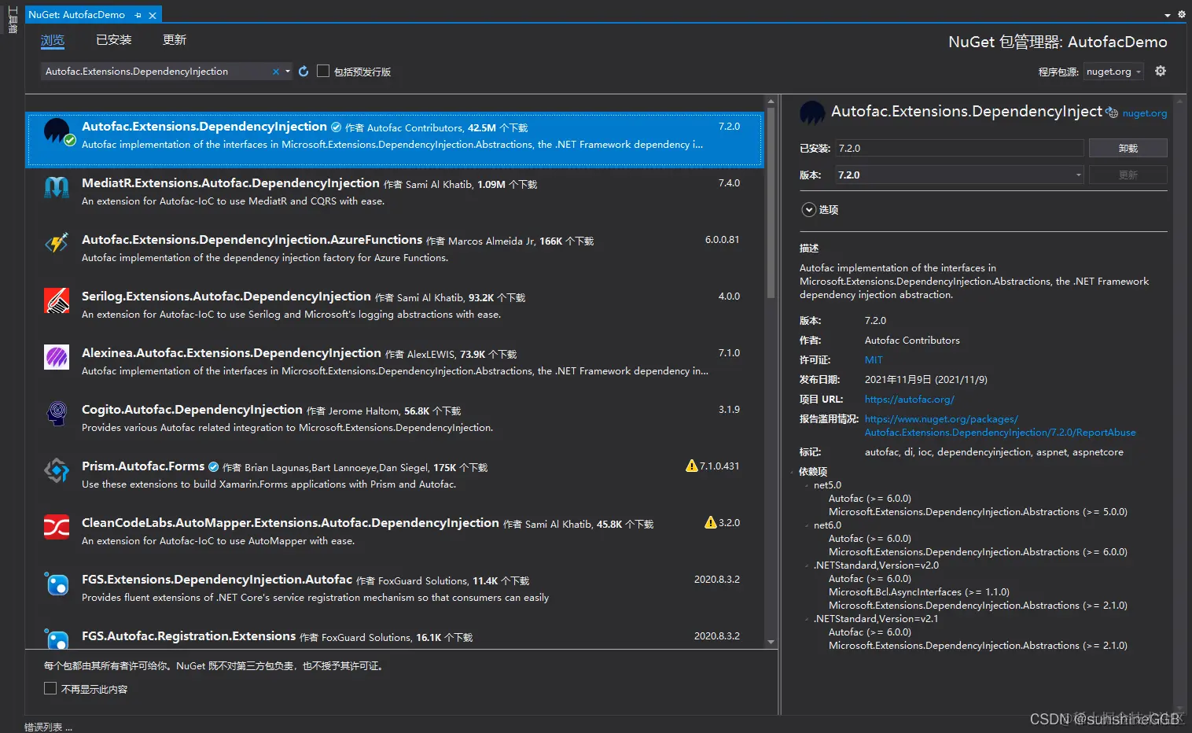Click the package list scroll up arrow
Screen dimensions: 1192x733
coord(771,101)
